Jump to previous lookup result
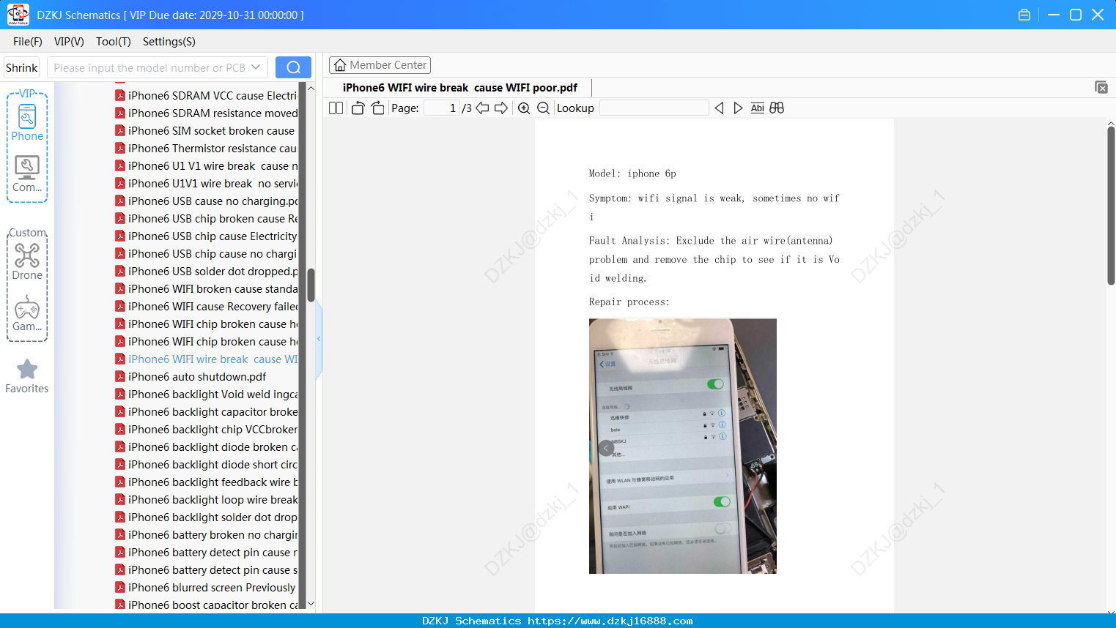This screenshot has width=1116, height=628. (719, 108)
